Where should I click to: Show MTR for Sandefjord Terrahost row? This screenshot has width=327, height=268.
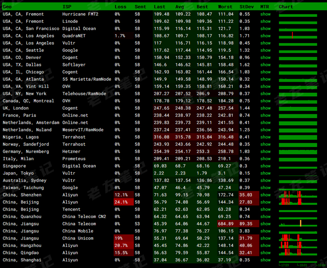pos(265,144)
